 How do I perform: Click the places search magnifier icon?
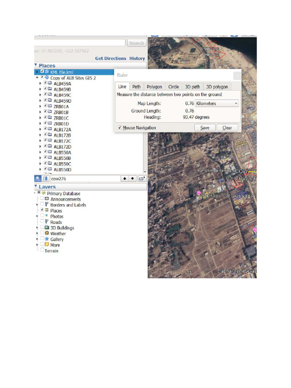click(38, 178)
